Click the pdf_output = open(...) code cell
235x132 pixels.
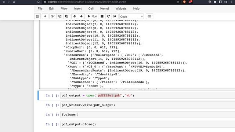[148, 95]
